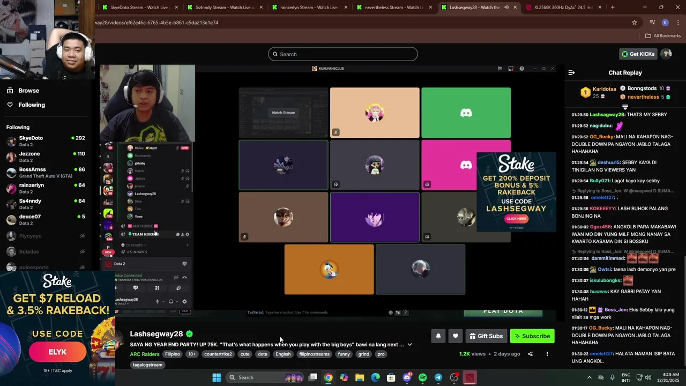Open the Kick account avatar menu
Viewport: 686px width, 386px height.
[x=666, y=54]
